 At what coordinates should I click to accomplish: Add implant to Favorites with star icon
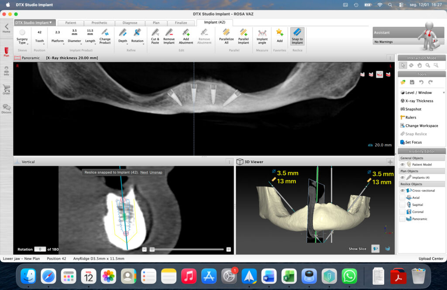click(x=280, y=33)
